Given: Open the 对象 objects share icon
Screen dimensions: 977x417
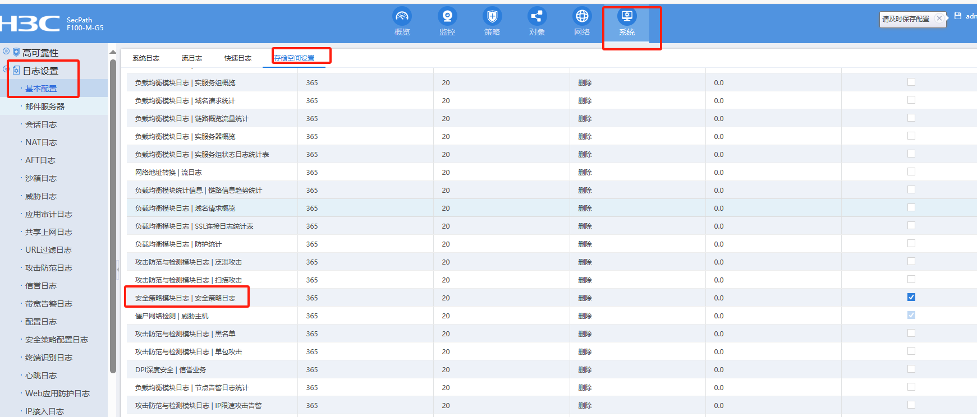Looking at the screenshot, I should point(537,16).
